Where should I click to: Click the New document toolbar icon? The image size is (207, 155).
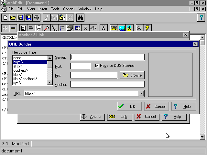[5, 17]
